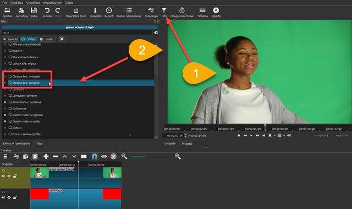The width and height of the screenshot is (352, 209).
Task: Play the video preview
Action: point(251,135)
